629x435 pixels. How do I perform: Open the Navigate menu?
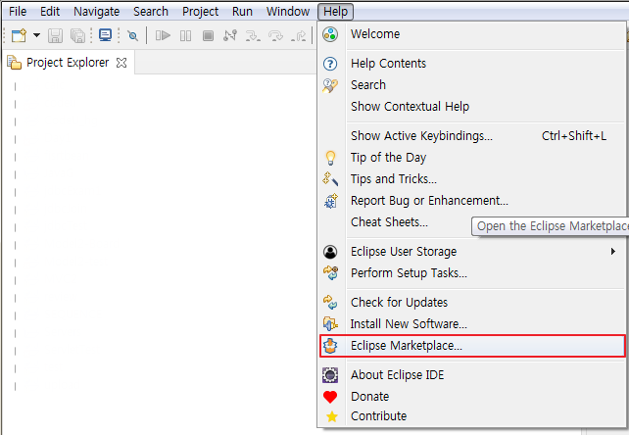96,11
